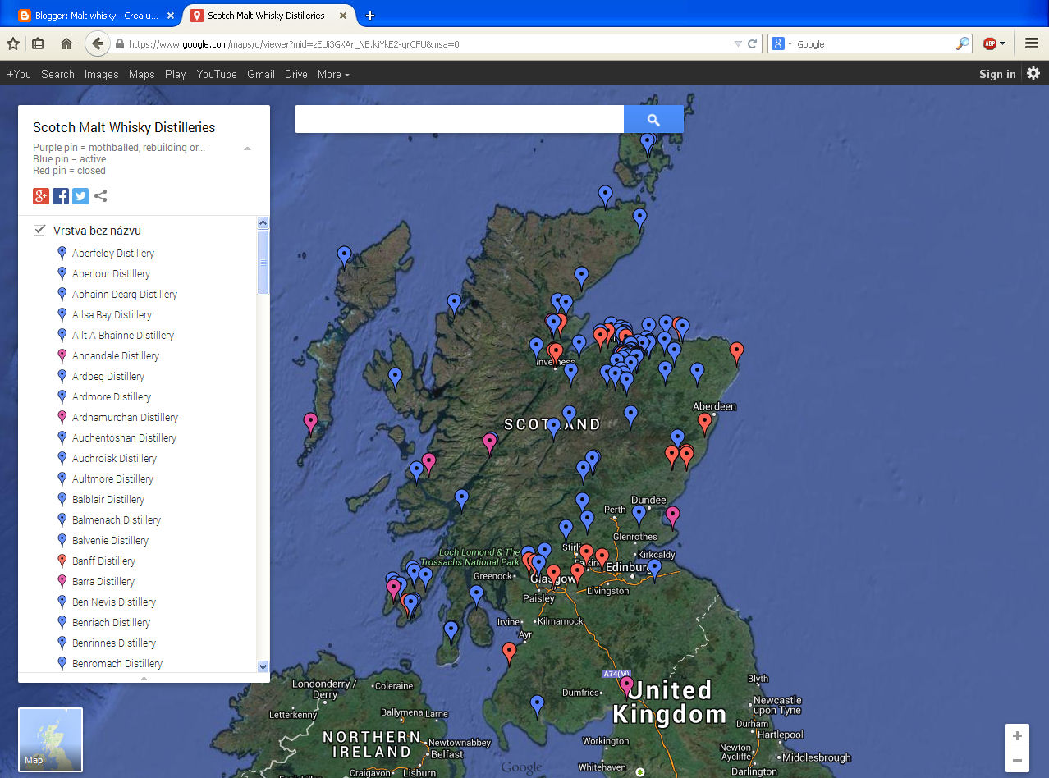The width and height of the screenshot is (1049, 778).
Task: Select Balvenie Distillery in list
Action: tap(110, 541)
